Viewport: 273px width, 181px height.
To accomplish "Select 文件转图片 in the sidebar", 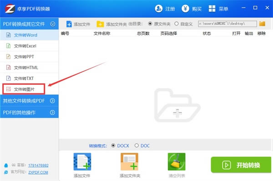I will (24, 89).
